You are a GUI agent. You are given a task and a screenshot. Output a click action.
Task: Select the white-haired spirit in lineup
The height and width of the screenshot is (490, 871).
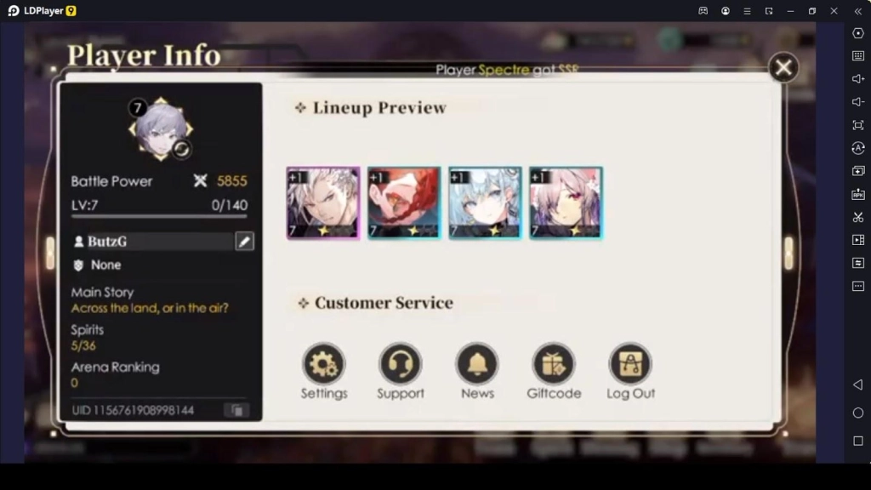[323, 203]
